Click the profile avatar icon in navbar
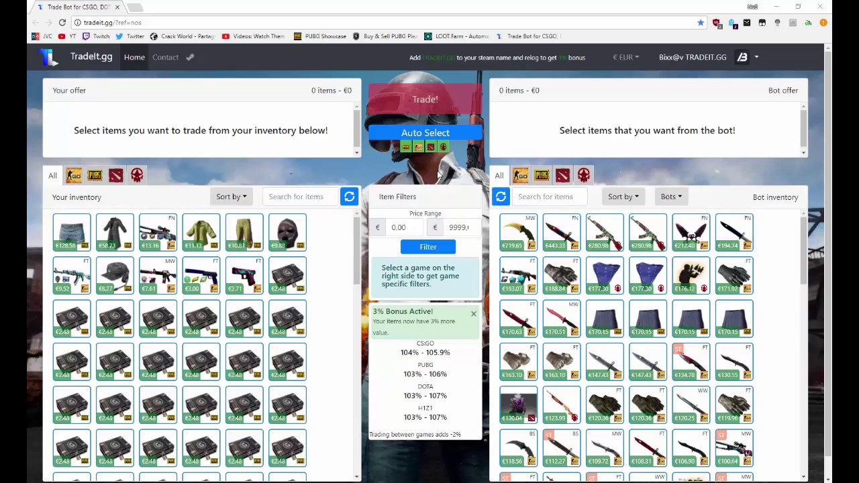The image size is (859, 483). coord(742,57)
